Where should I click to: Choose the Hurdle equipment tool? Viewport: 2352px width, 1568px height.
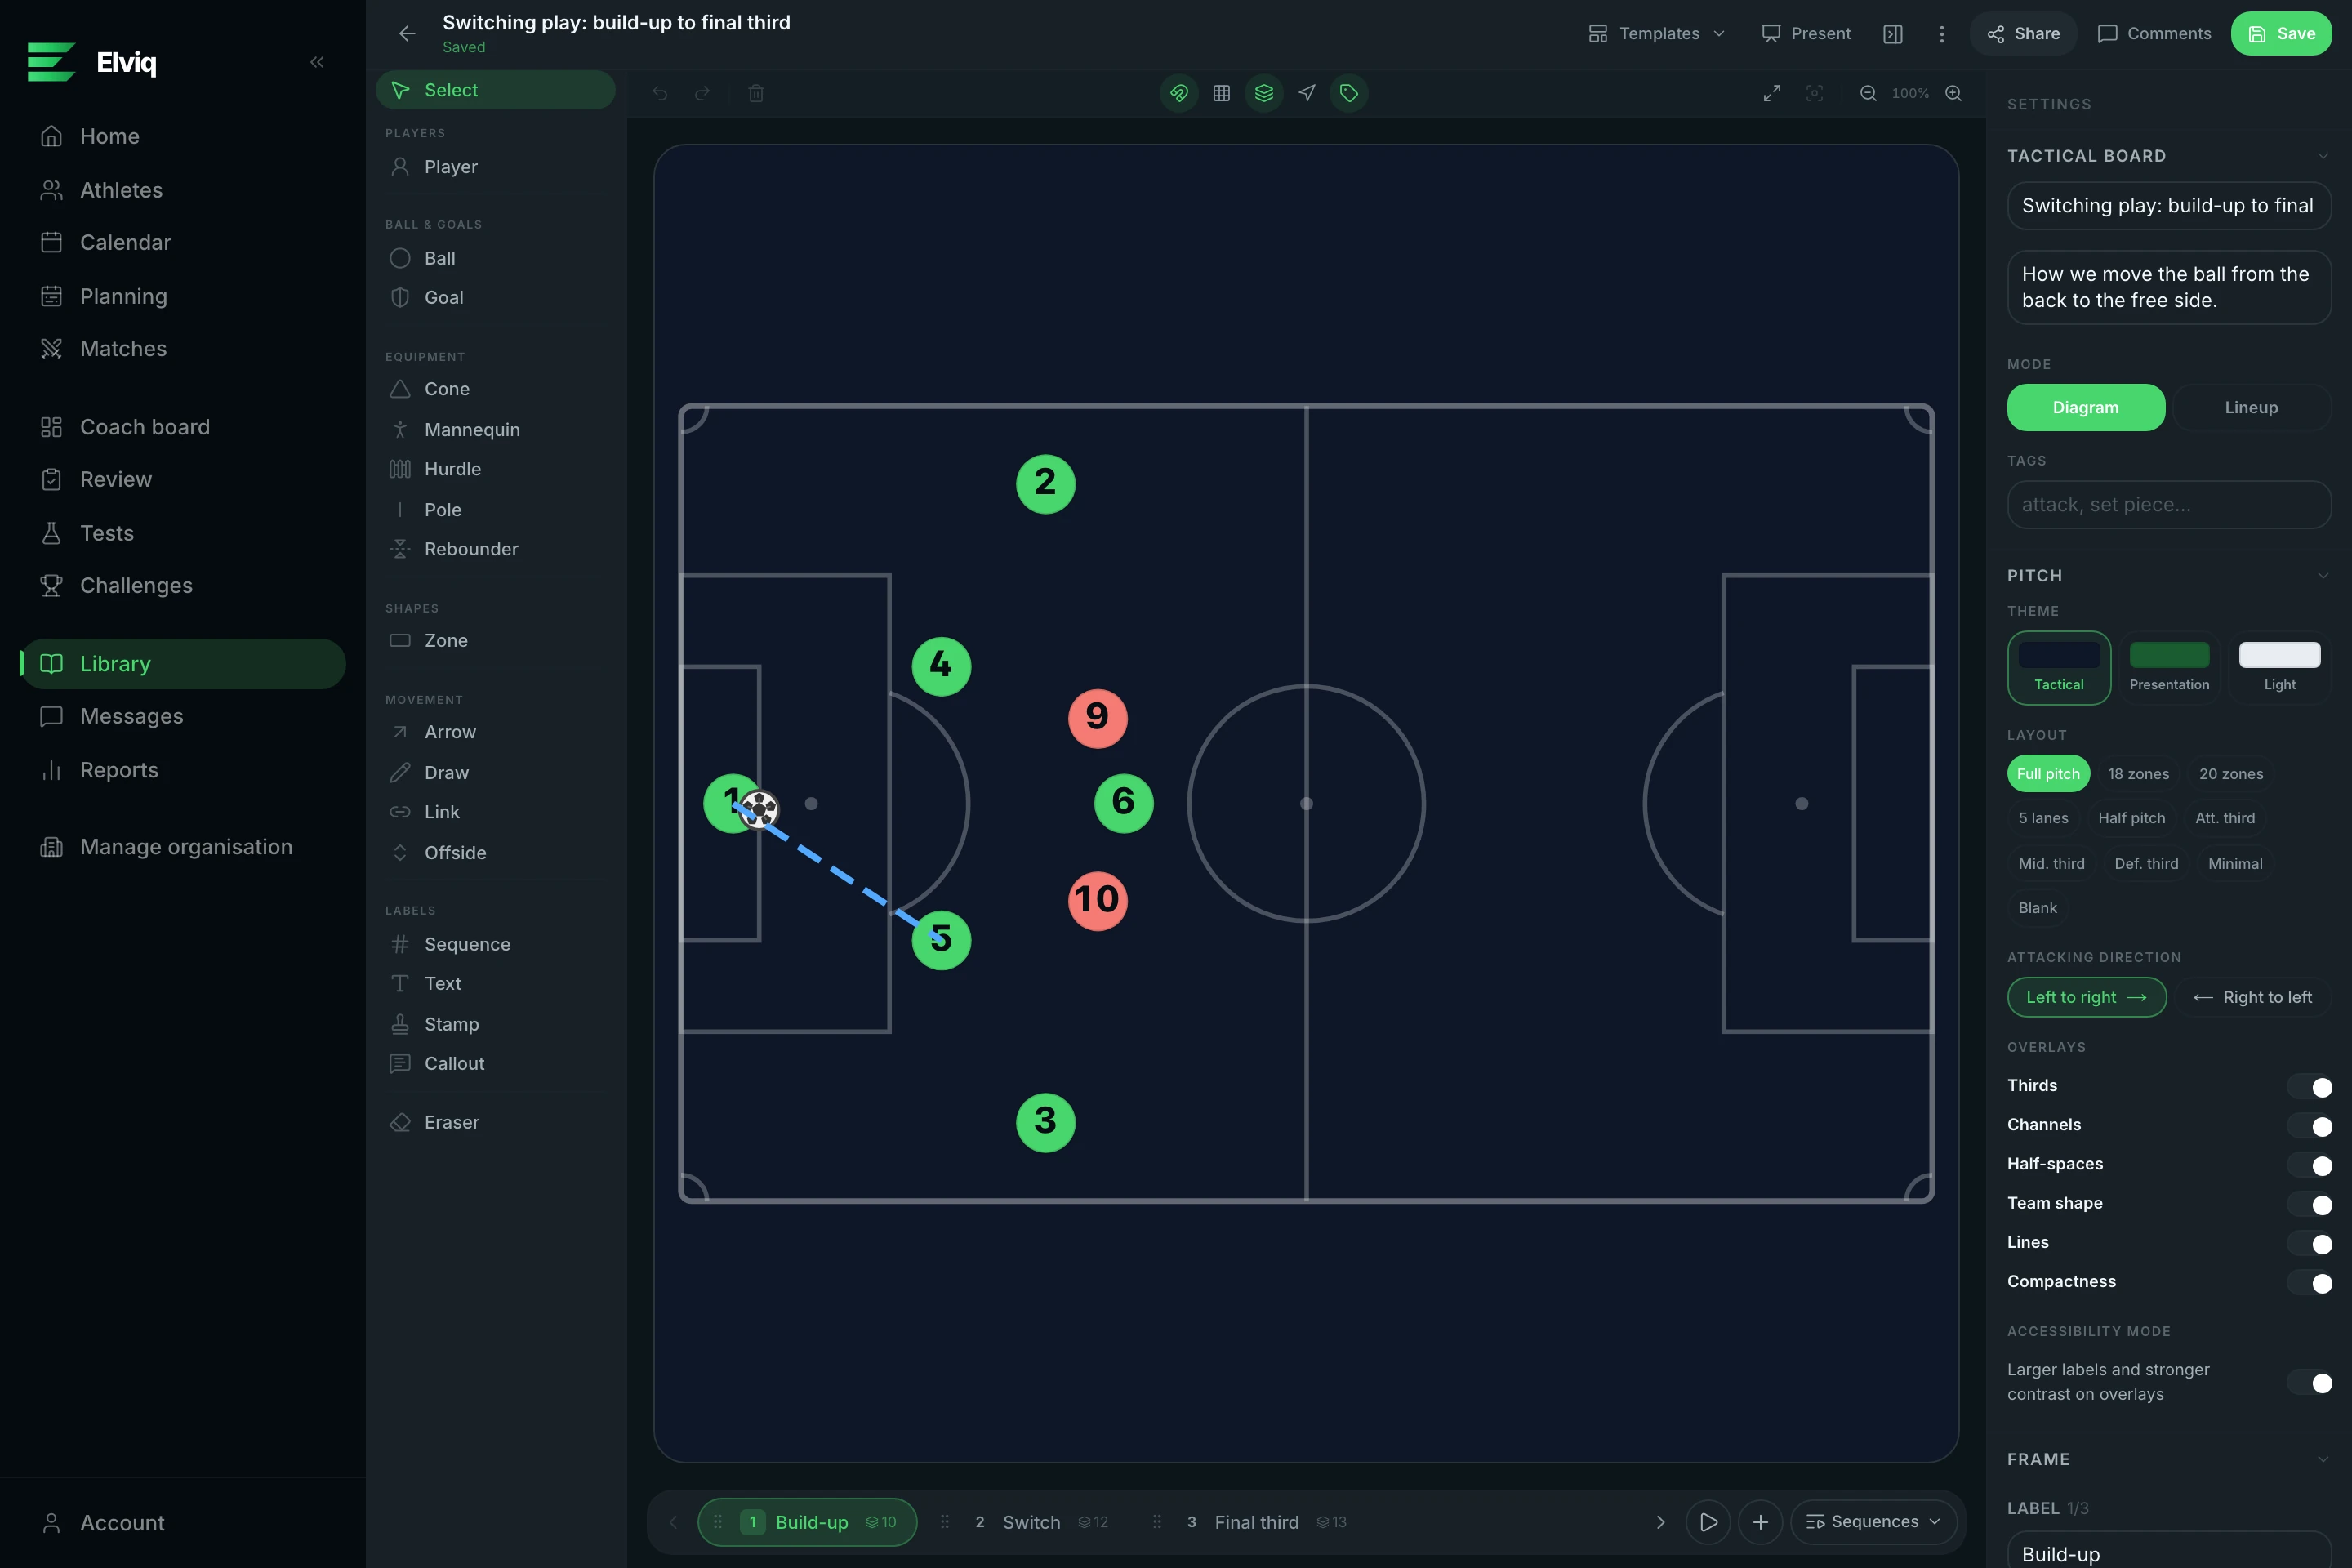pyautogui.click(x=495, y=469)
